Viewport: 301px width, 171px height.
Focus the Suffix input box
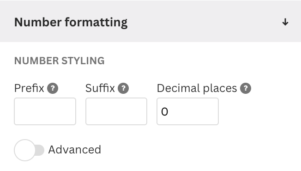tap(116, 111)
